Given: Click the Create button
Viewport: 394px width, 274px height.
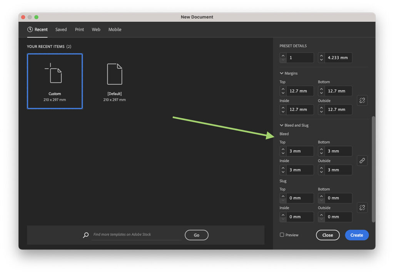Looking at the screenshot, I should pyautogui.click(x=357, y=235).
